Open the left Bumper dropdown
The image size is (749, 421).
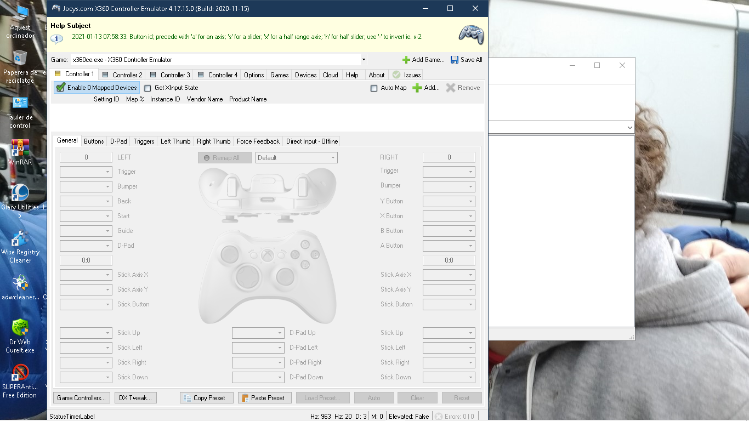click(86, 187)
